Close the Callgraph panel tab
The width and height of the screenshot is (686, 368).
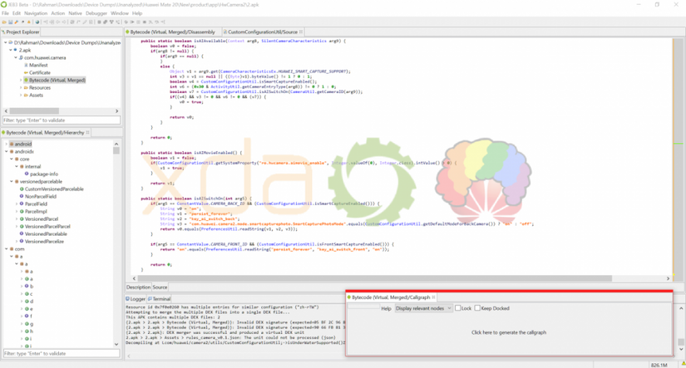tap(433, 297)
